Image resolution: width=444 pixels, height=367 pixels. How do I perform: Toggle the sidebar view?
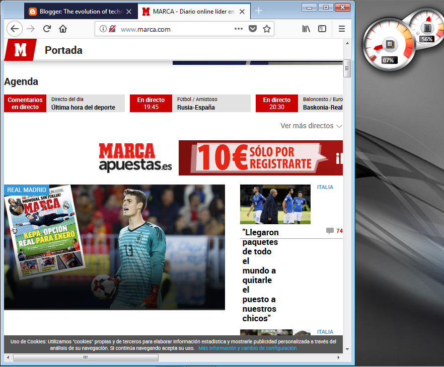point(322,29)
